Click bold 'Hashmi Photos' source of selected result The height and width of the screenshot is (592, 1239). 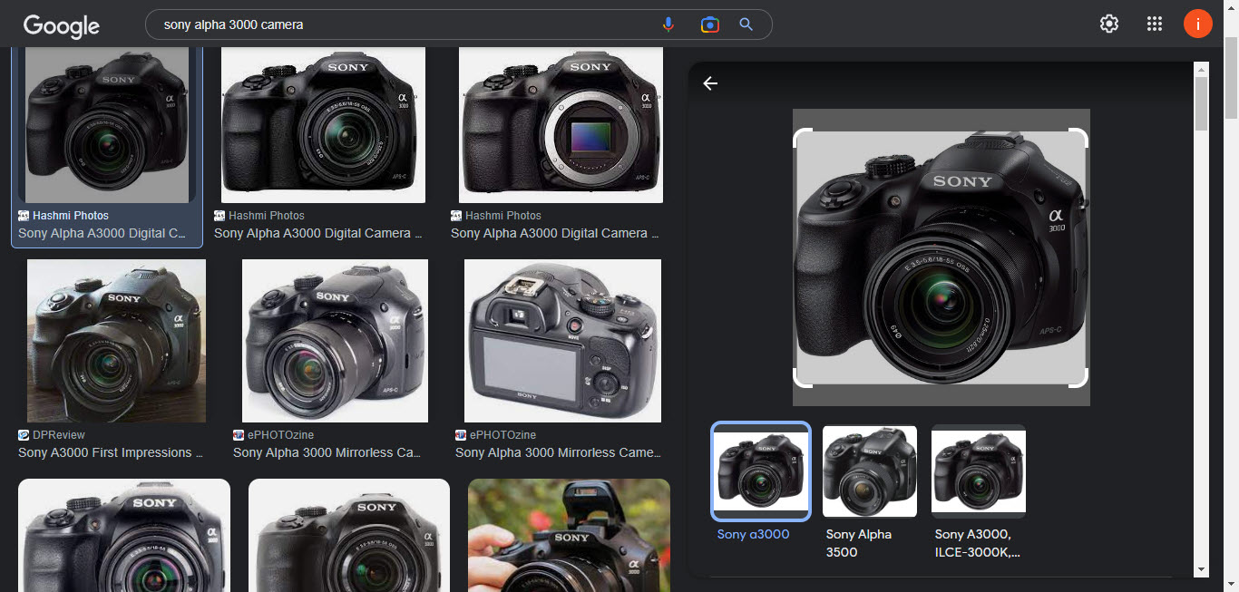pyautogui.click(x=71, y=216)
